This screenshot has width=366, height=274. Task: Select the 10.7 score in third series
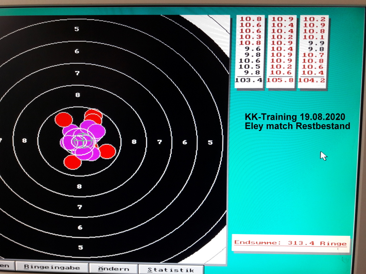pos(314,55)
